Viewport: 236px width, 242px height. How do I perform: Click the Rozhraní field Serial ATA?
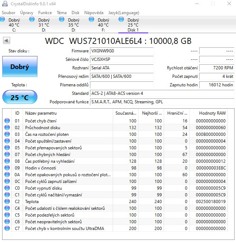(x=122, y=68)
